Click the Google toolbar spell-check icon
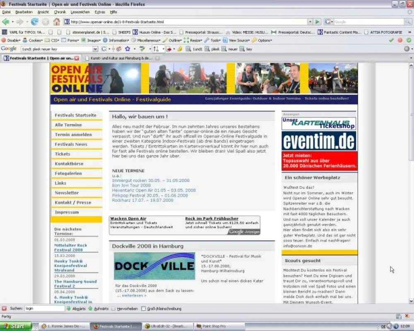 [142, 49]
